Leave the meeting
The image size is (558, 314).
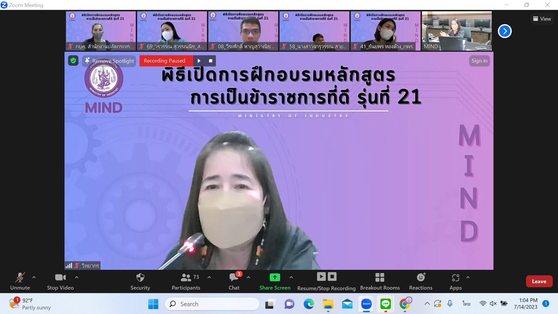539,281
